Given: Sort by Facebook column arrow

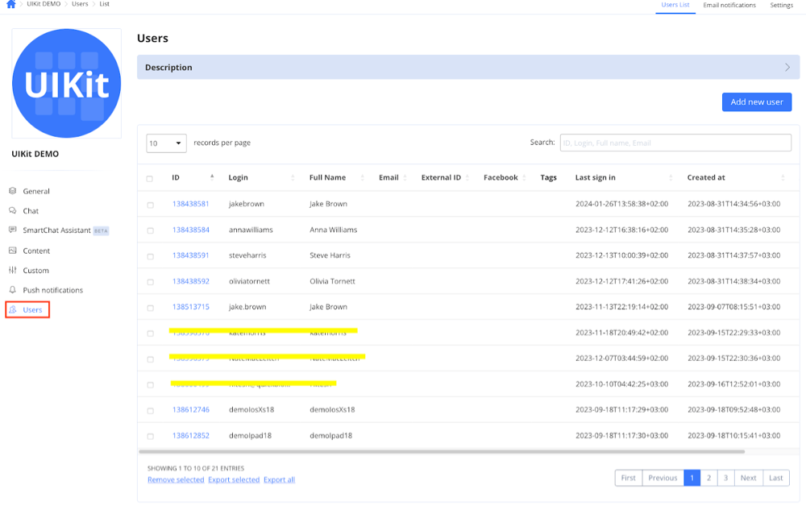Looking at the screenshot, I should click(x=524, y=177).
